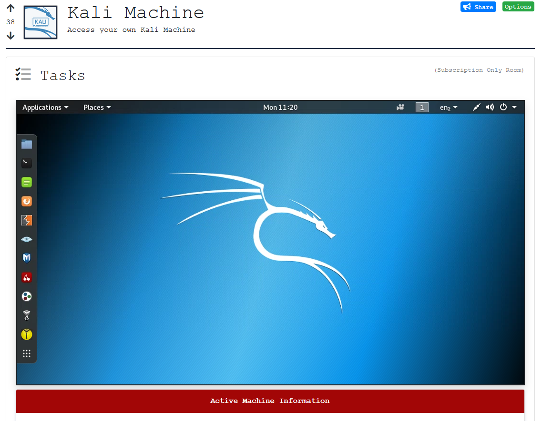Viewport: 542px width, 421px height.
Task: Launch the Firefox browser from the dock
Action: click(27, 201)
